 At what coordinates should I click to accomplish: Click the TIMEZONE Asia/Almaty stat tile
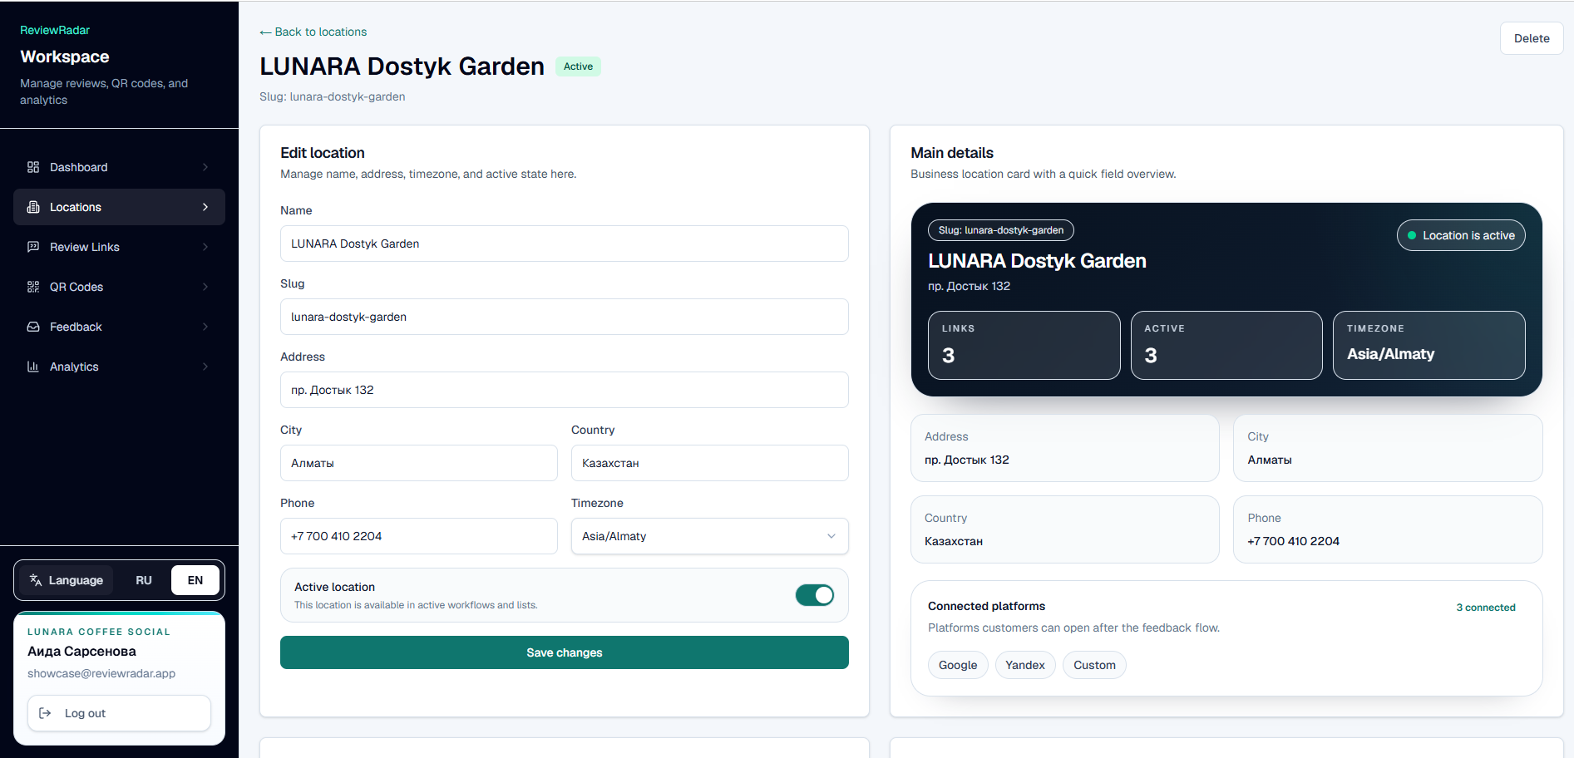click(1429, 345)
